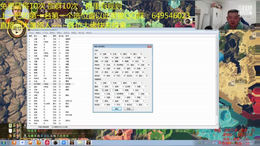Select row 10 马腾 in faction list
The image size is (260, 146).
point(51,61)
